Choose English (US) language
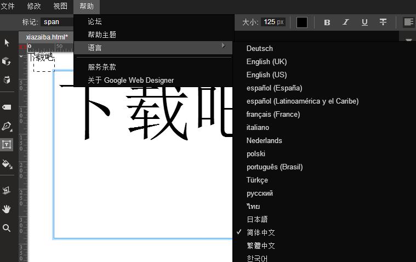This screenshot has width=416, height=262. [266, 75]
